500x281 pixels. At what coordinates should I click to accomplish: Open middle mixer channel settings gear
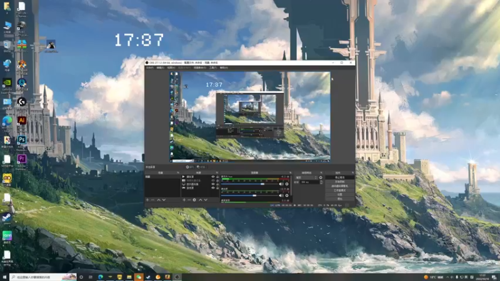pyautogui.click(x=287, y=195)
